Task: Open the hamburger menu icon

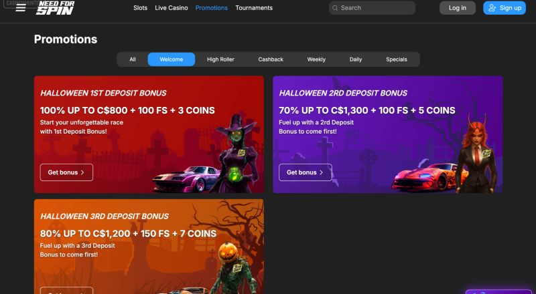Action: 21,8
